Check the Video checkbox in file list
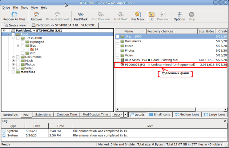The width and height of the screenshot is (229, 148). click(117, 55)
